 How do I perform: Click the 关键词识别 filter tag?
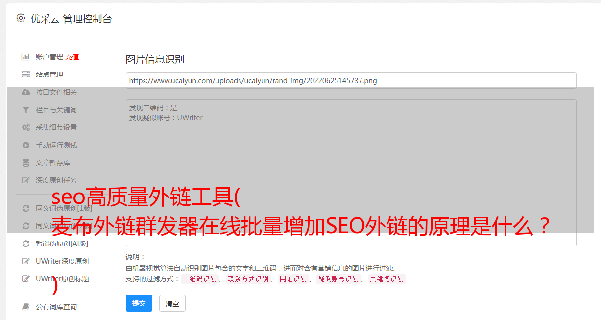387,279
